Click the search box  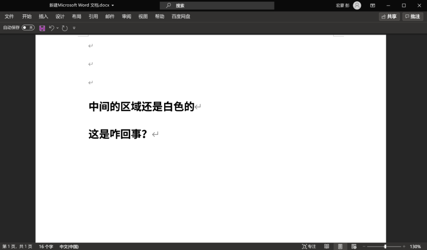217,6
